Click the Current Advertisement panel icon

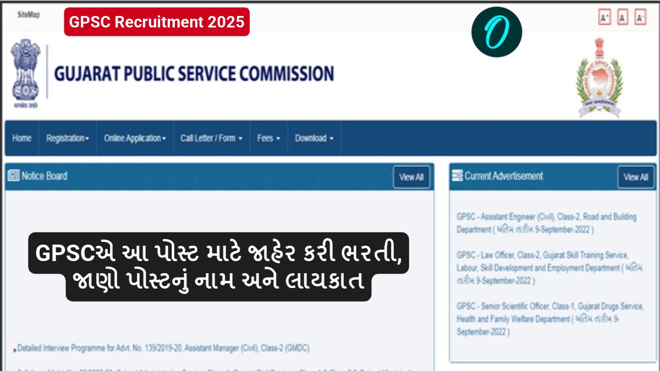(x=457, y=176)
